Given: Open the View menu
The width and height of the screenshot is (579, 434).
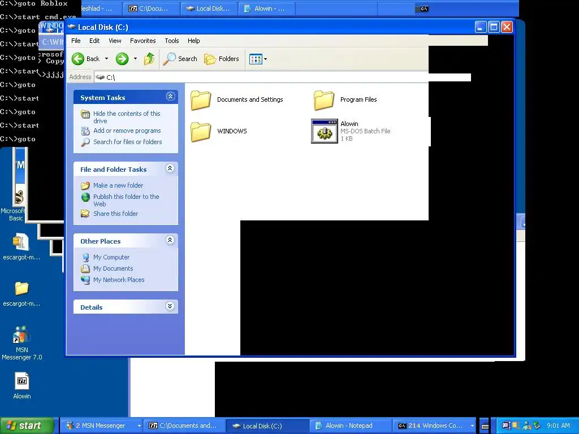Looking at the screenshot, I should tap(115, 41).
